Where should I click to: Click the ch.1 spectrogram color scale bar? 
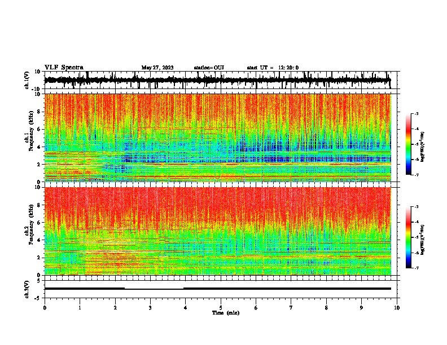tap(408, 144)
